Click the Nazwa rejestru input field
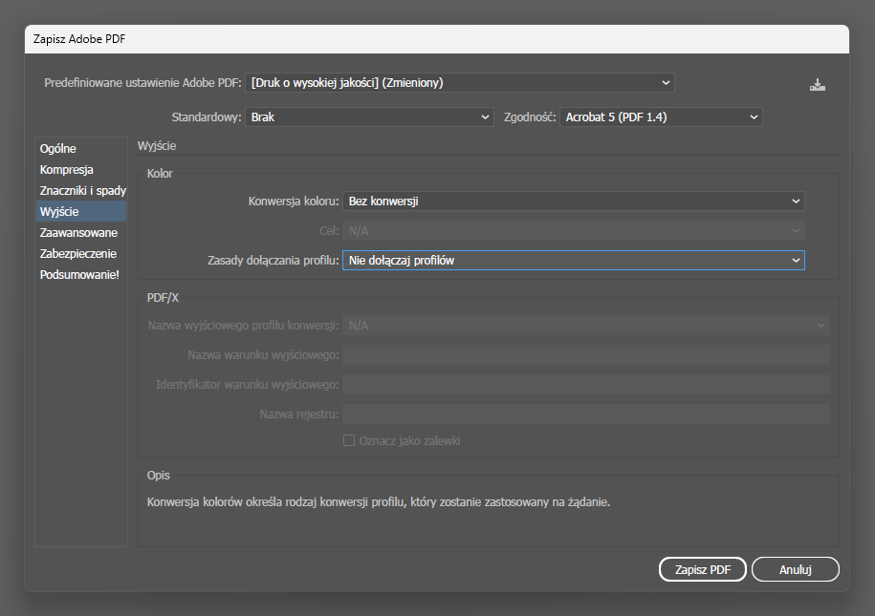Viewport: 875px width, 616px height. (585, 414)
